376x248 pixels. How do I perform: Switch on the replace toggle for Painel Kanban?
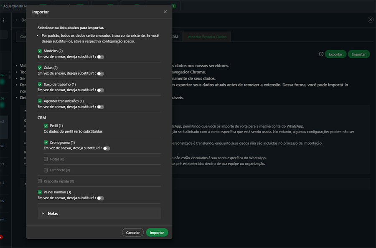click(x=100, y=198)
